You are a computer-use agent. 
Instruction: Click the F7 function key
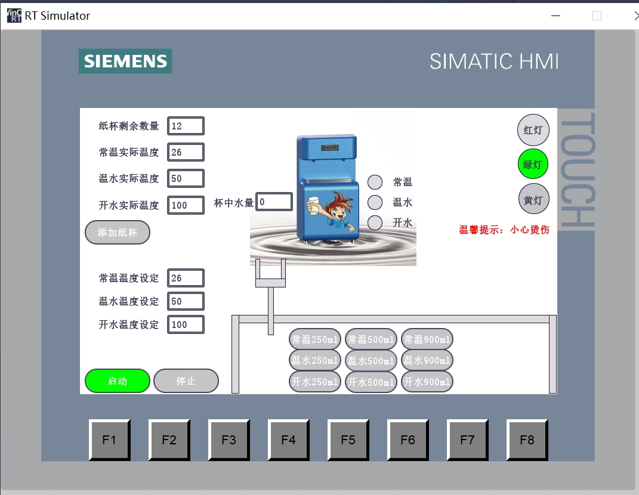click(467, 440)
